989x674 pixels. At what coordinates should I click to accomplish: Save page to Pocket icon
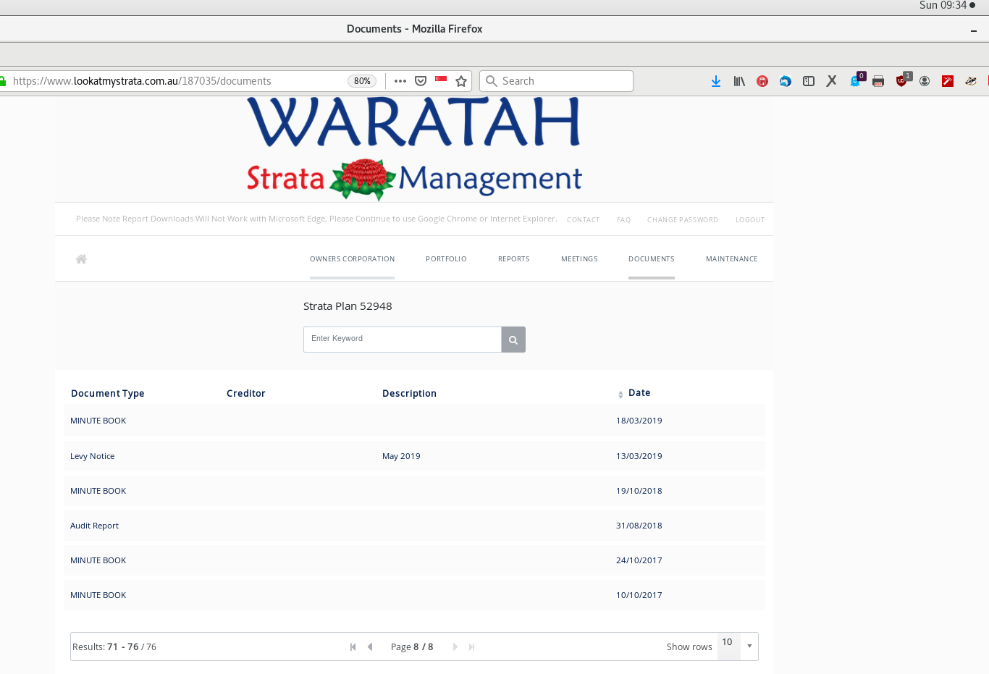pyautogui.click(x=421, y=81)
